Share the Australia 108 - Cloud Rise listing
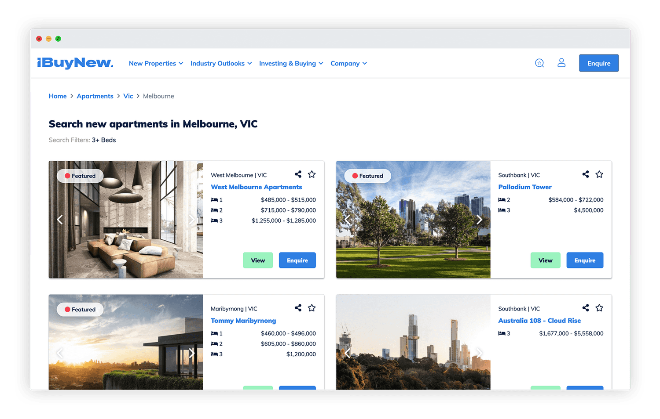 pos(586,308)
